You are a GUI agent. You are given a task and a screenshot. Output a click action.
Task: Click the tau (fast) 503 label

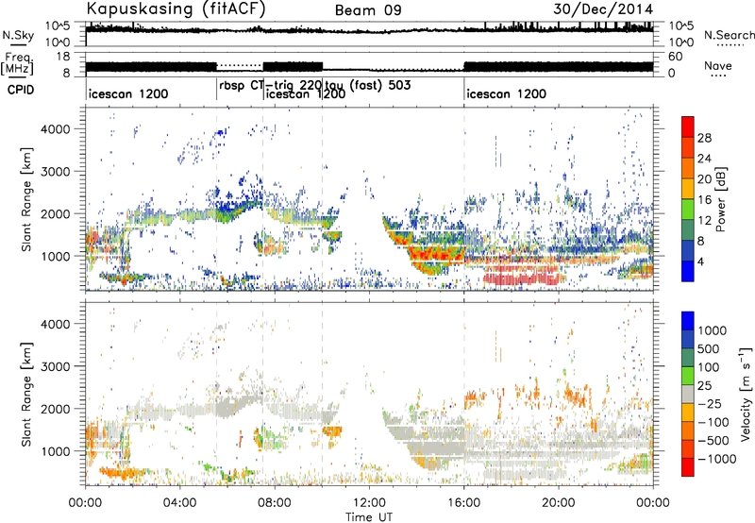(x=368, y=86)
